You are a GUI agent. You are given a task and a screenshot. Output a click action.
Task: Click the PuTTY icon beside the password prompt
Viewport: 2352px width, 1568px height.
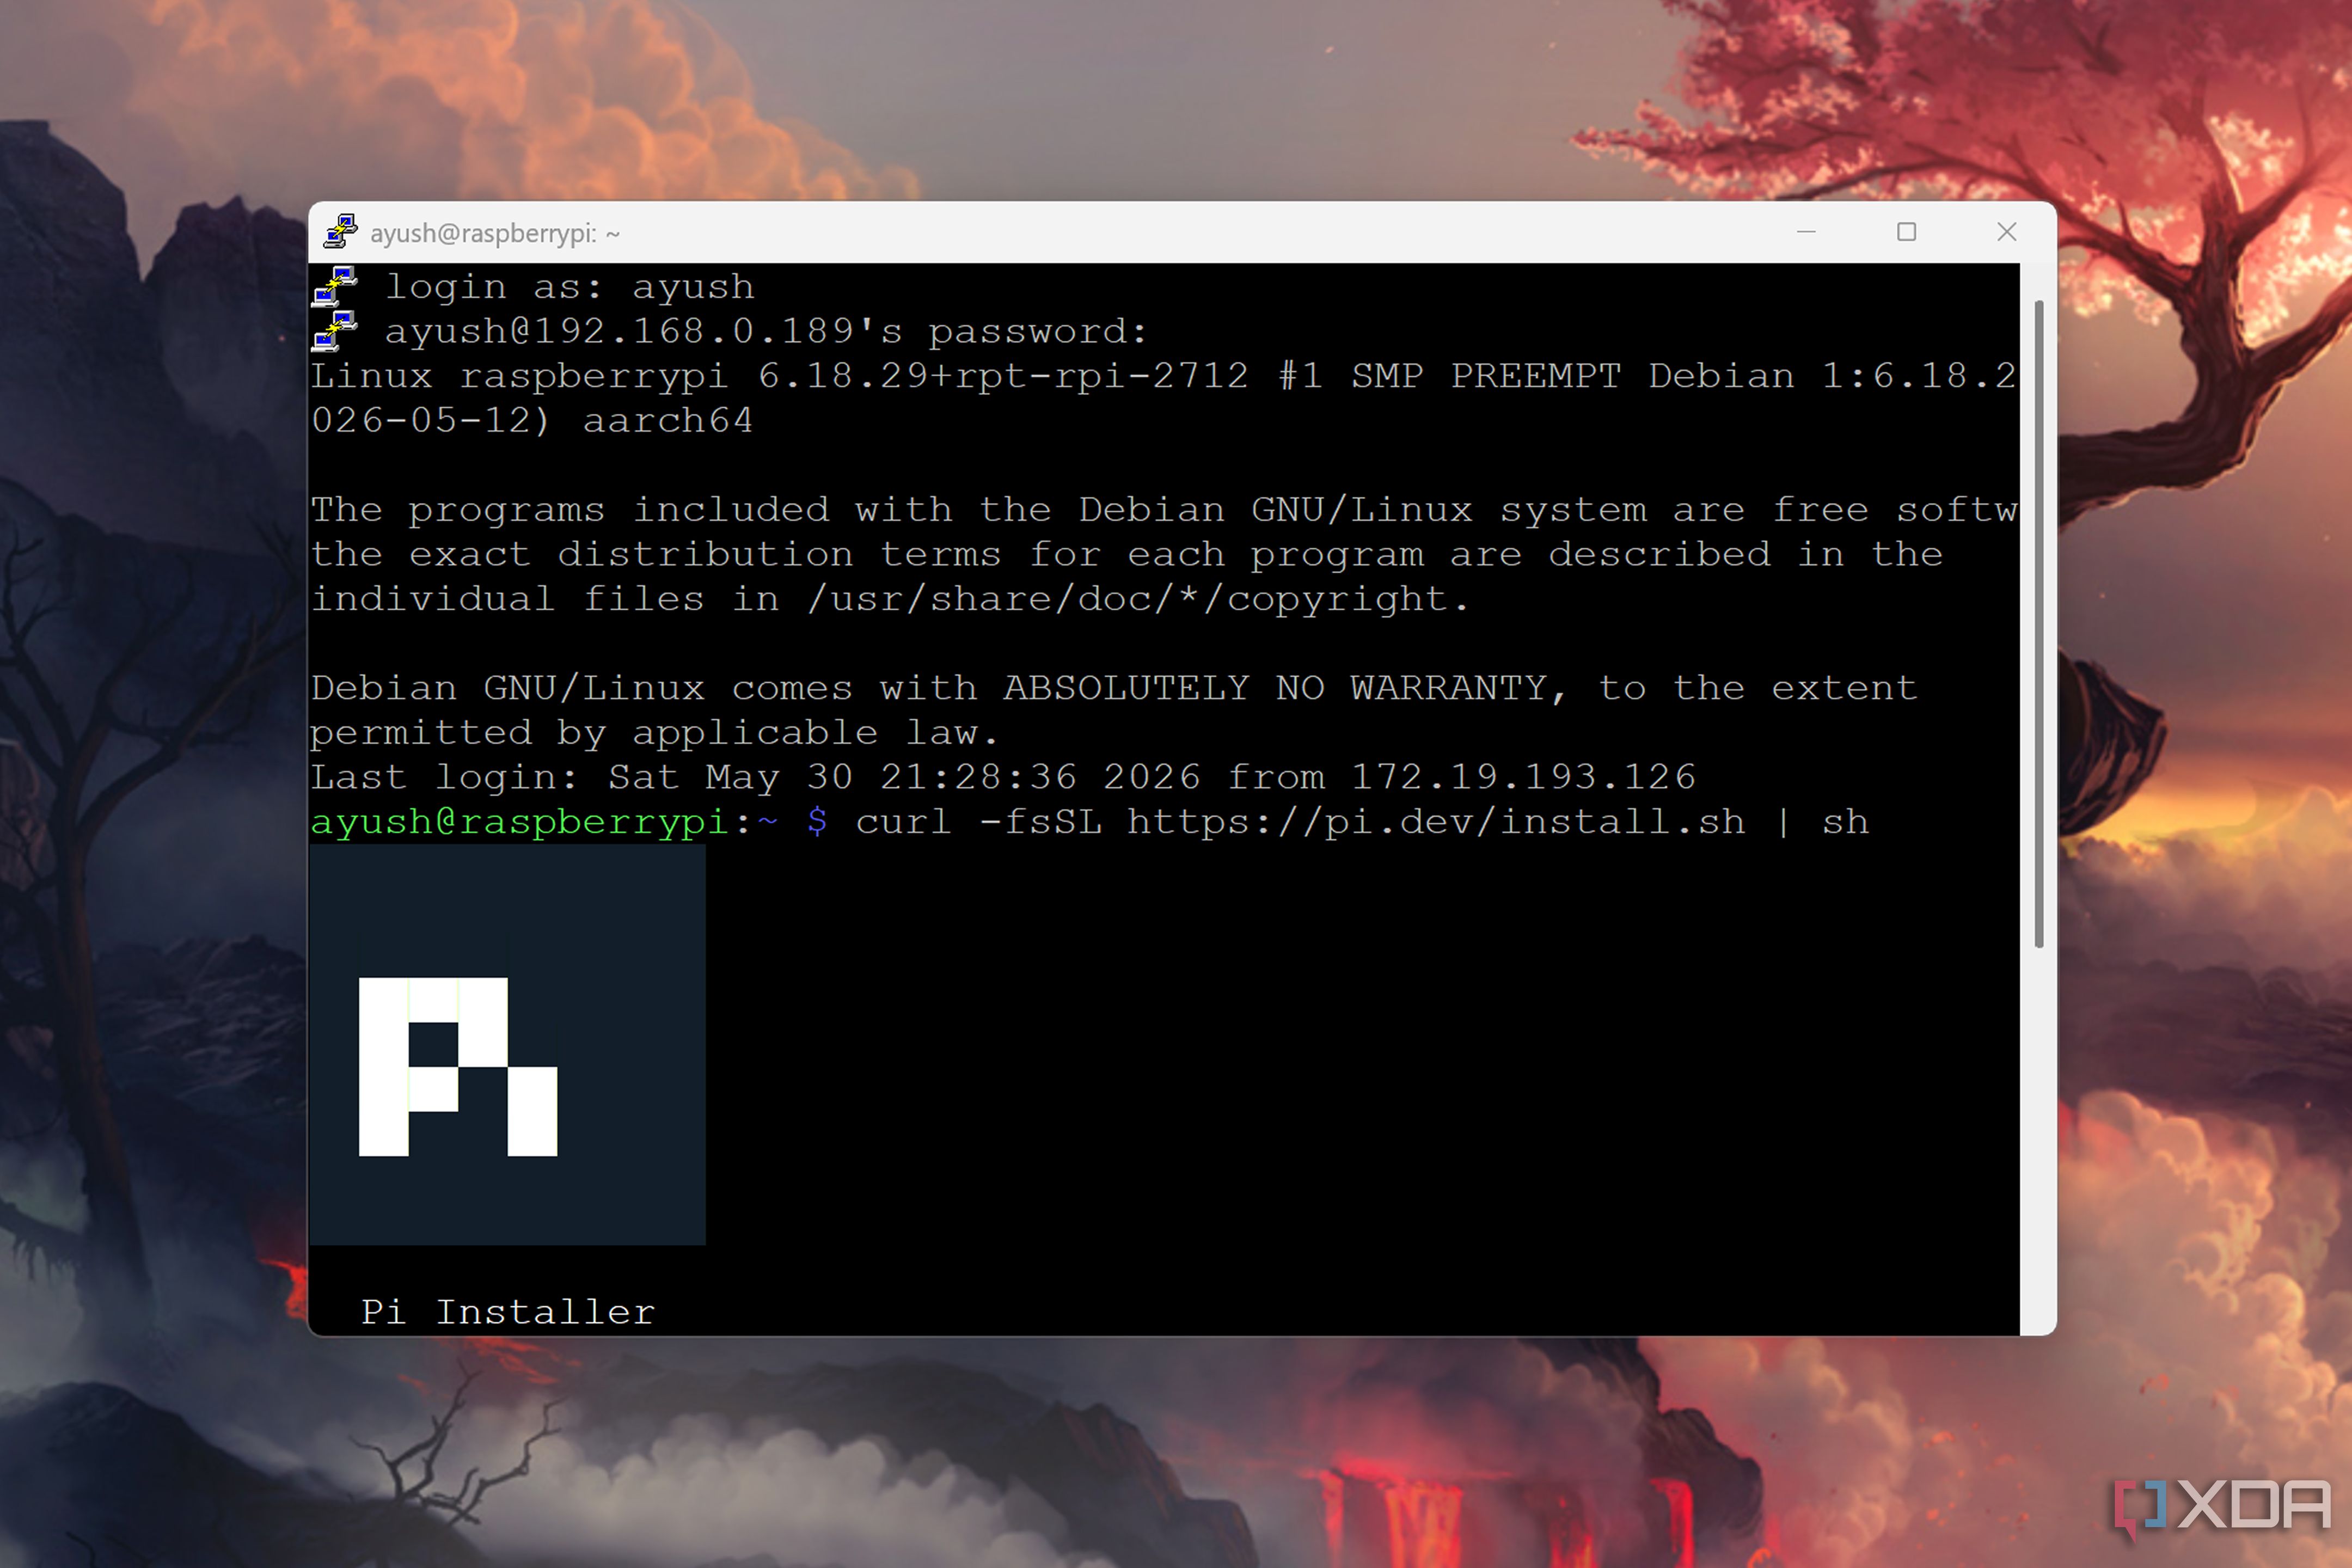335,331
